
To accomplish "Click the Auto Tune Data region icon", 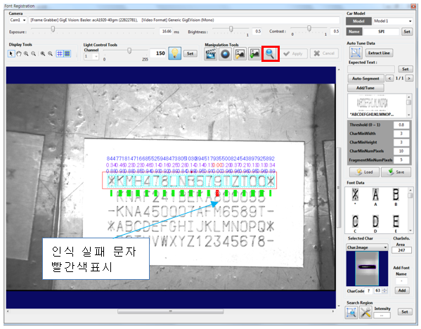I will click(x=356, y=53).
